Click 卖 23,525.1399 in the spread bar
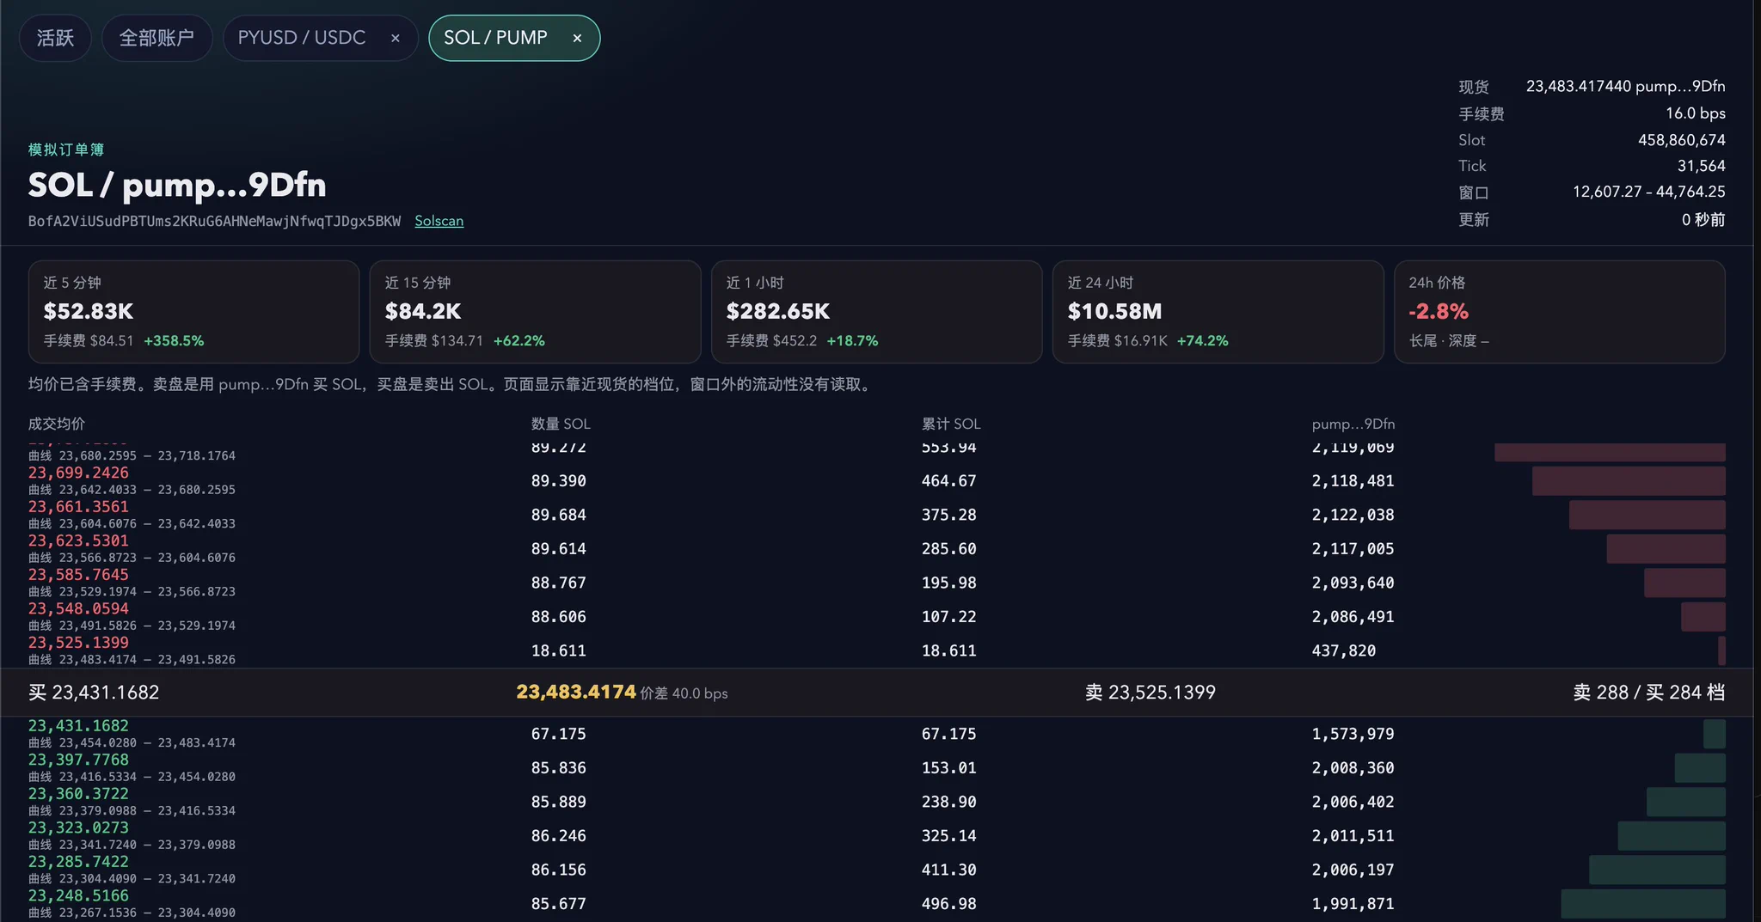Image resolution: width=1761 pixels, height=922 pixels. tap(1150, 693)
